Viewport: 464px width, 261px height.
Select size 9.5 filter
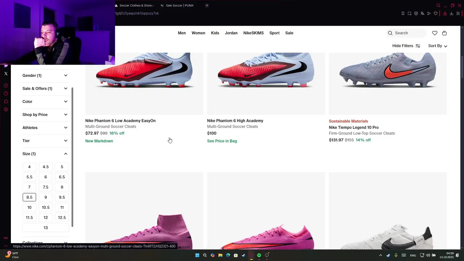[x=62, y=197]
